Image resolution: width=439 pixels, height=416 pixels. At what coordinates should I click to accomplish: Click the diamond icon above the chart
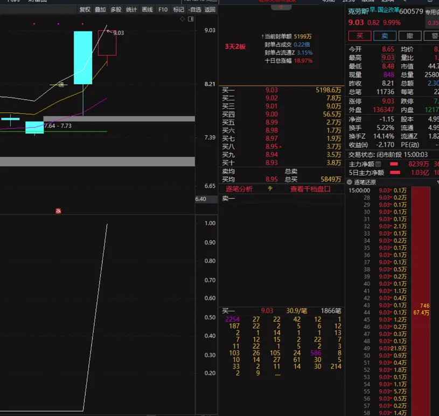pos(183,19)
